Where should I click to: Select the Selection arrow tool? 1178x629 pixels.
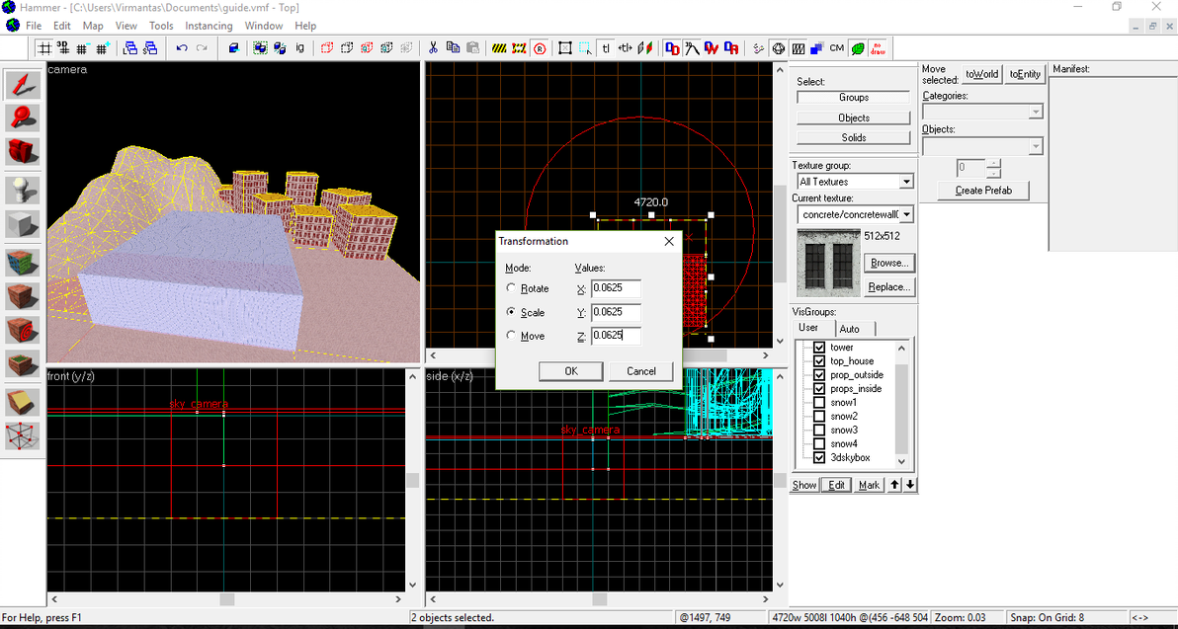23,85
